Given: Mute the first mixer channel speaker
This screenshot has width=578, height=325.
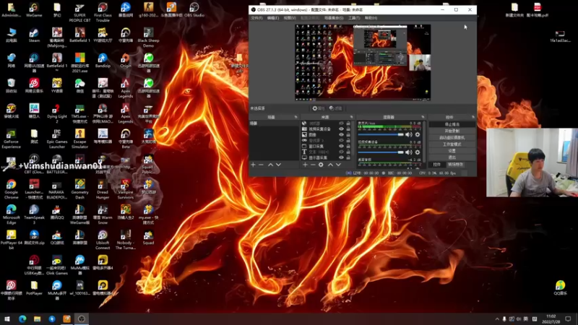Looking at the screenshot, I should [409, 134].
